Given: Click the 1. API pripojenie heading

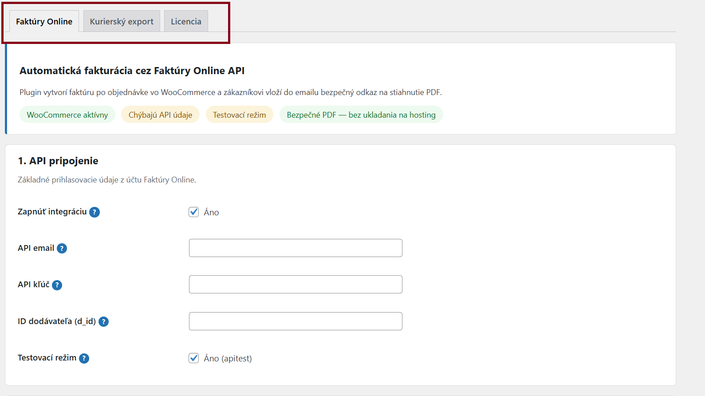Looking at the screenshot, I should (58, 161).
